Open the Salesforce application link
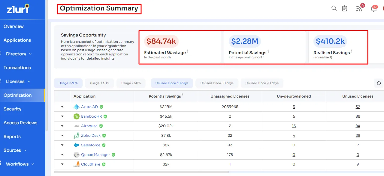 click(91, 145)
